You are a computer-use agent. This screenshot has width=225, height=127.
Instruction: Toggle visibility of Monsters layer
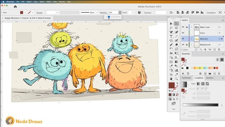click(x=183, y=39)
